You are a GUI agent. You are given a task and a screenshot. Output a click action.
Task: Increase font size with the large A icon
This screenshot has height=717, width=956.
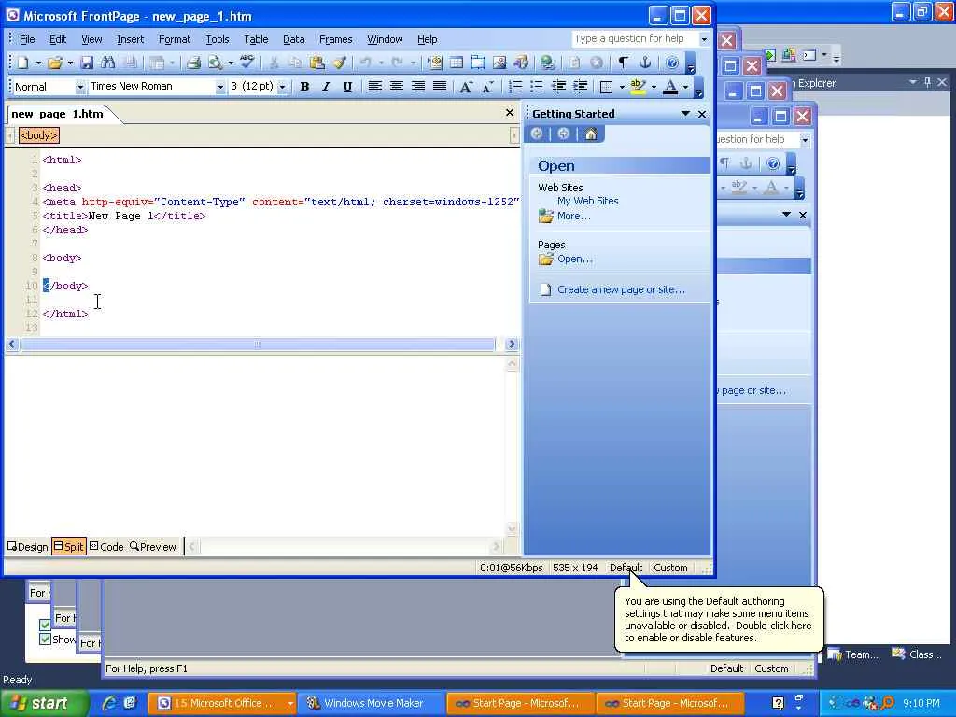(x=466, y=87)
